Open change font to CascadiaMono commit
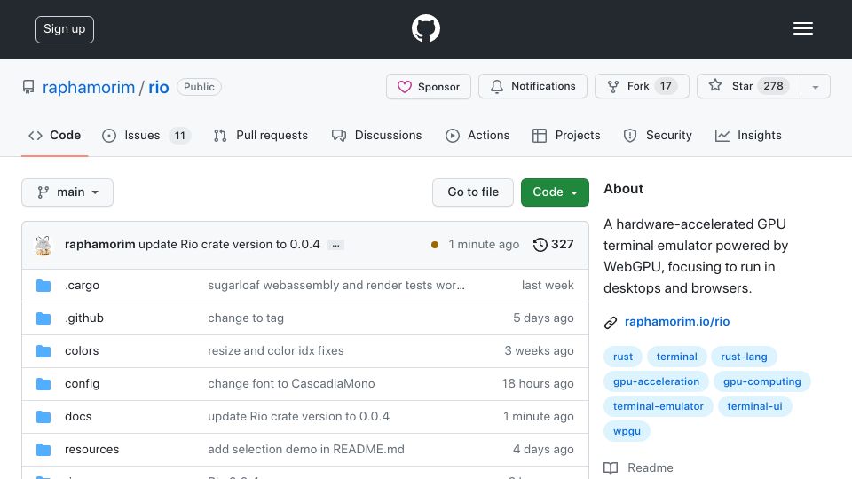852x479 pixels. pos(291,383)
